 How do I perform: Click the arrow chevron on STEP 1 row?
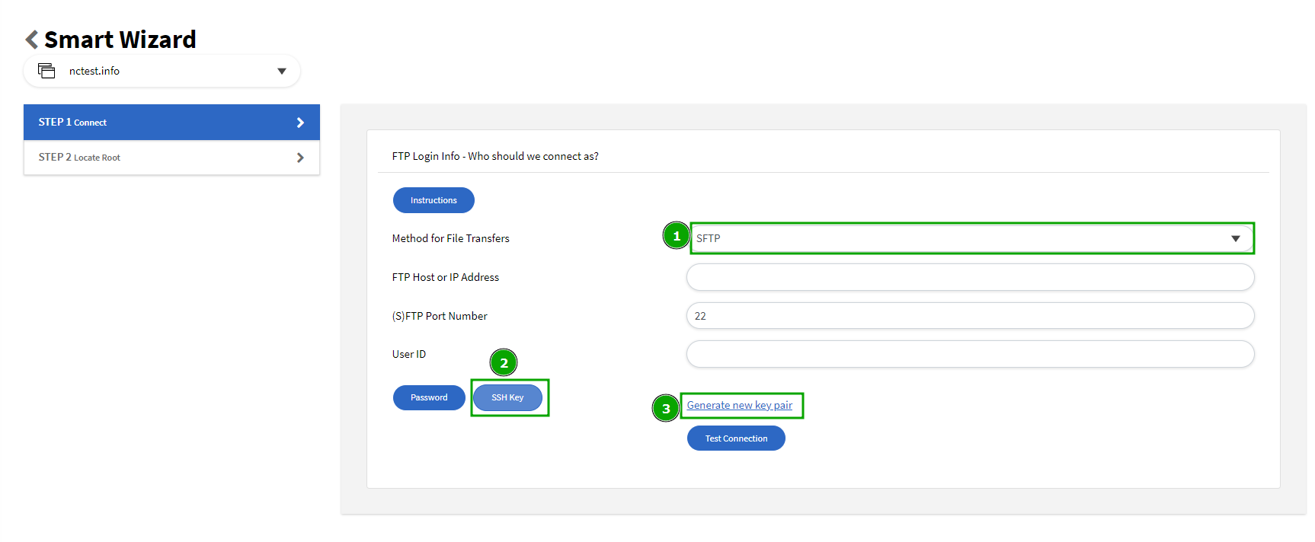point(300,123)
